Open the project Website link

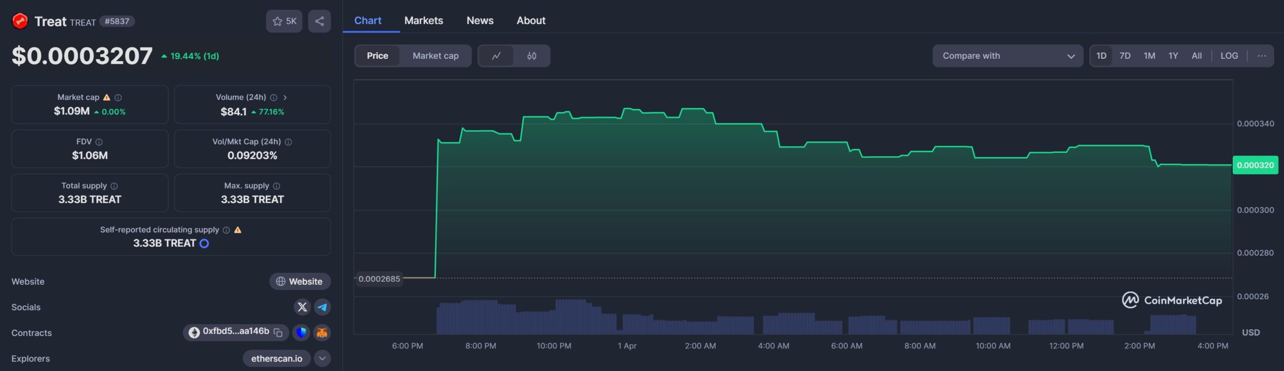pos(300,281)
